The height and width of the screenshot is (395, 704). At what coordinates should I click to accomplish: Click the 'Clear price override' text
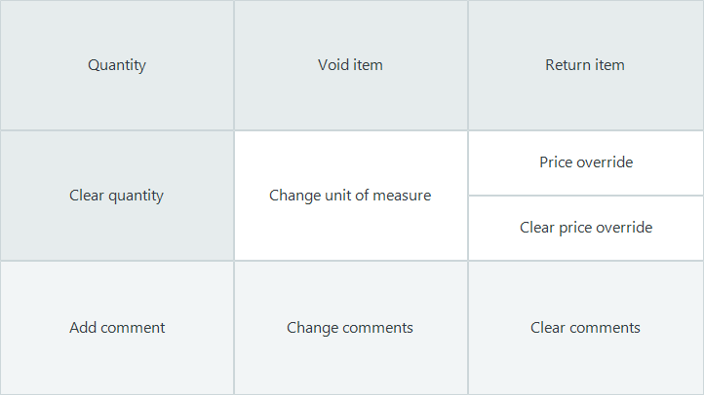[x=586, y=228]
